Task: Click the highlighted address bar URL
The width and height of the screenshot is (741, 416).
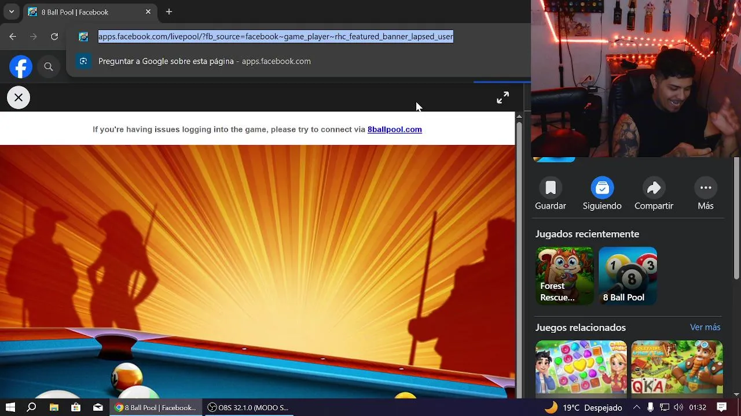Action: click(x=276, y=36)
